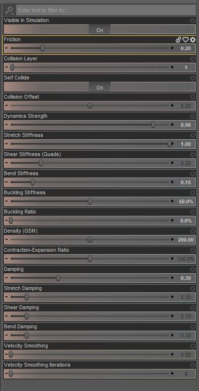
Task: Add Friction to favorites with heart icon
Action: pos(185,40)
